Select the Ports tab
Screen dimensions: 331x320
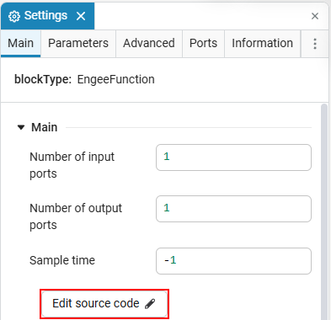pyautogui.click(x=203, y=44)
